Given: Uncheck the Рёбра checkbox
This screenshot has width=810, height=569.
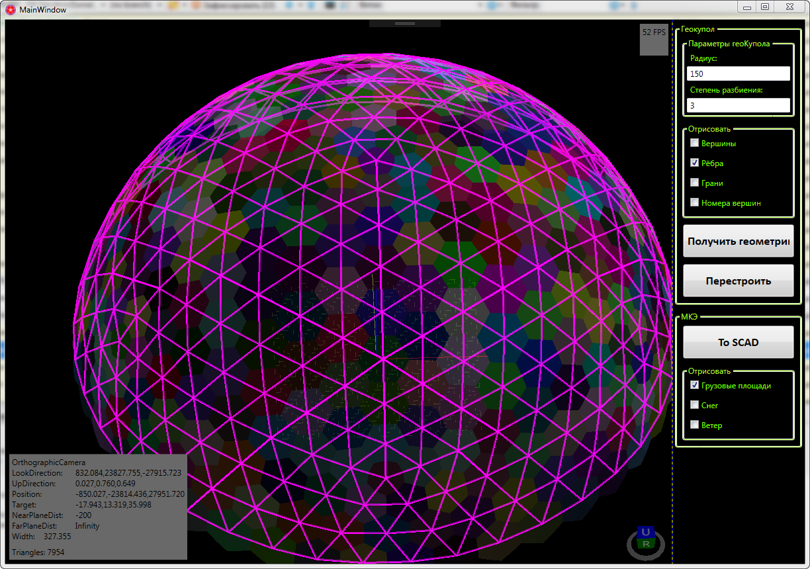Looking at the screenshot, I should (x=694, y=163).
